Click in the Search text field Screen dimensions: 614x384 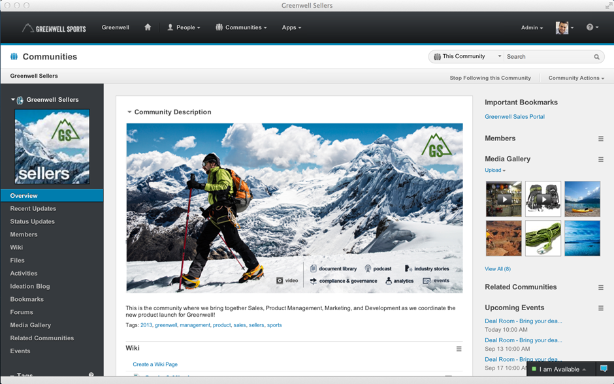coord(547,57)
